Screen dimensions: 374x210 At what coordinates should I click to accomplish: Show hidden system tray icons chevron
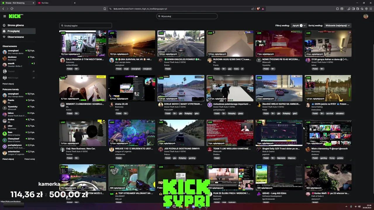click(x=346, y=206)
